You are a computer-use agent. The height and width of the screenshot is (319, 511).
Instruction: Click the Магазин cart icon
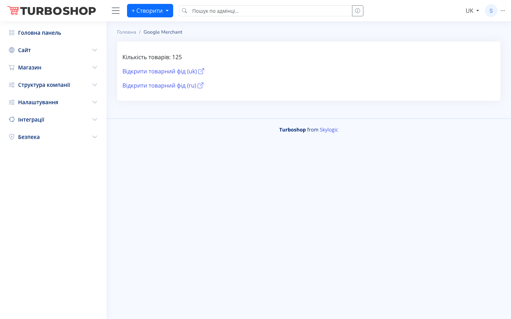pos(12,67)
